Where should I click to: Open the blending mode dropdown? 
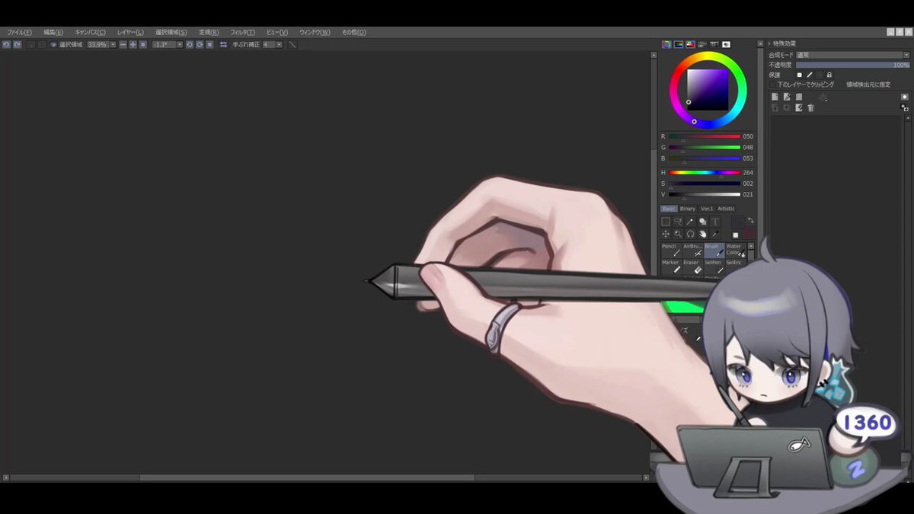click(906, 55)
